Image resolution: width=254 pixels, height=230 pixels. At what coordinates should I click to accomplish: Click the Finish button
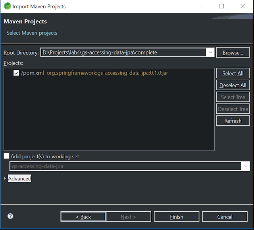click(177, 217)
